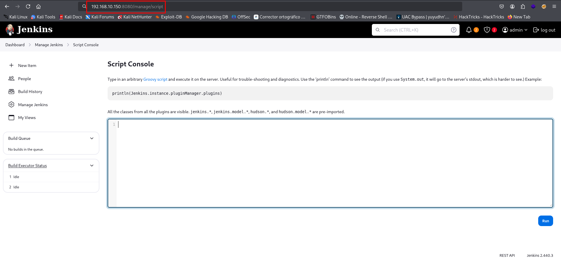Image resolution: width=561 pixels, height=260 pixels.
Task: Reload the page with the refresh icon
Action: click(28, 6)
